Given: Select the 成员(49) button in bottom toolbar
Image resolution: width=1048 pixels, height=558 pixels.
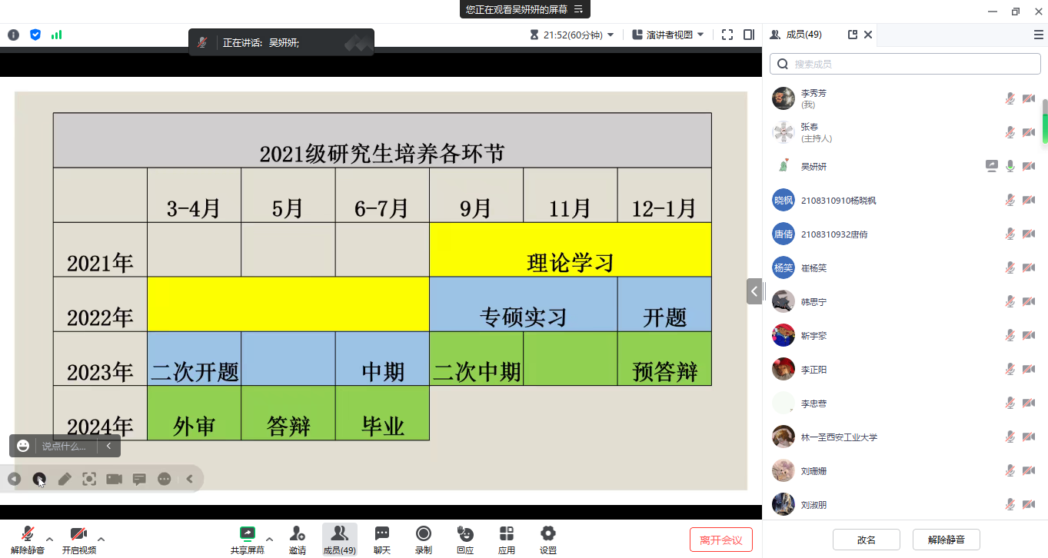Looking at the screenshot, I should 339,539.
